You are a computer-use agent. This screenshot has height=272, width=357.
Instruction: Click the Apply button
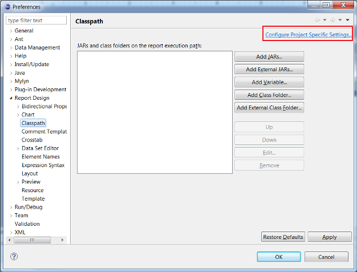[330, 237]
